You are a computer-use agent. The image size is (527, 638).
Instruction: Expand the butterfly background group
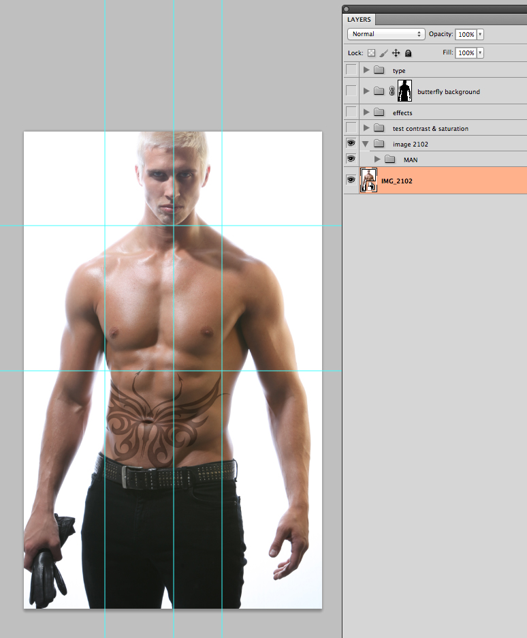[366, 91]
